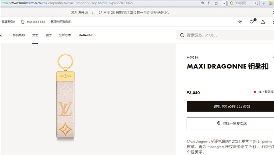274x155 pixels.
Task: Open the 环保与可持续性 link
Action: pyautogui.click(x=61, y=22)
